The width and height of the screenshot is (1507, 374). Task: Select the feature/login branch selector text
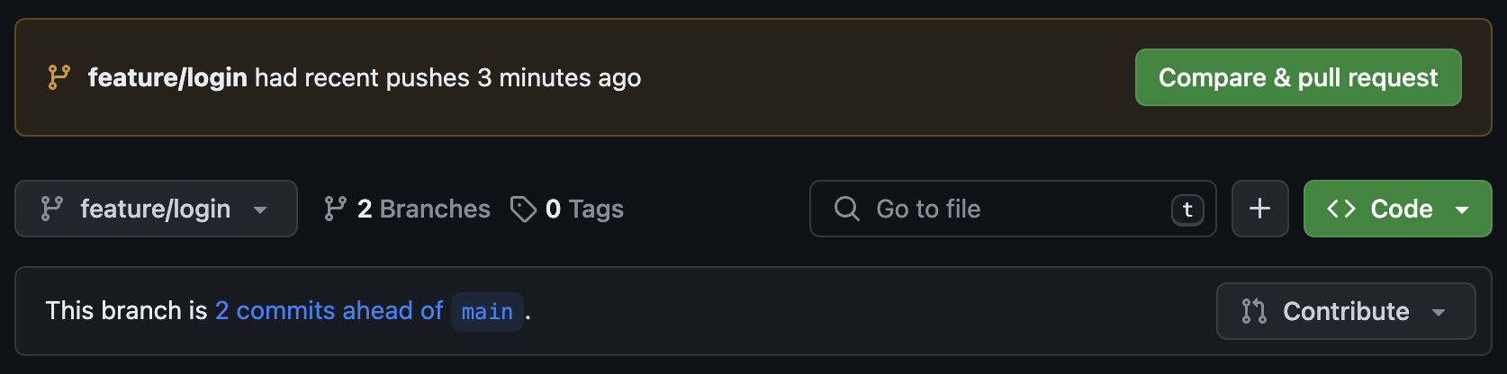(x=156, y=209)
